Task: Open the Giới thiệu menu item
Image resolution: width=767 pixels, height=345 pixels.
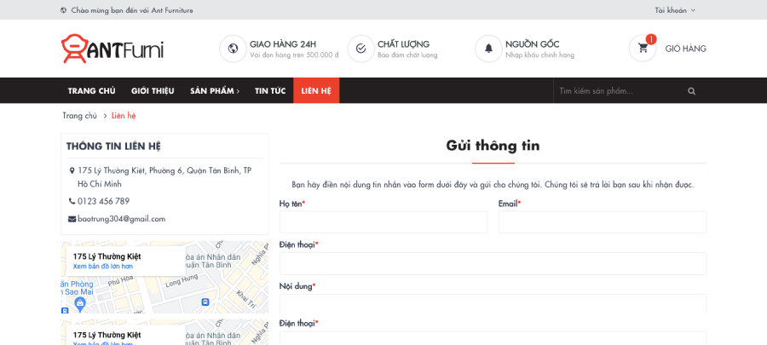Action: coord(153,91)
